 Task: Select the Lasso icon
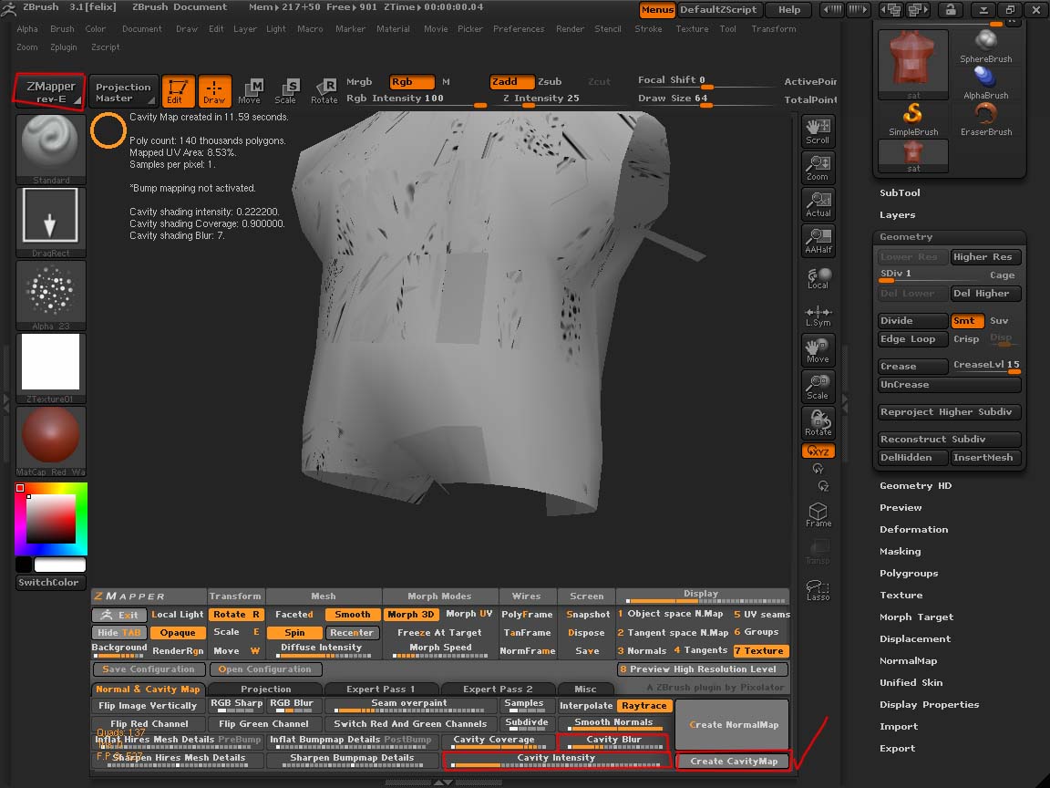pos(818,589)
